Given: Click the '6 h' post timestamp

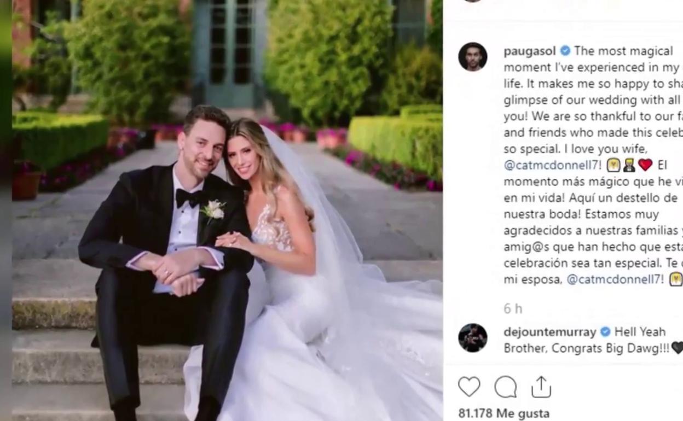Looking at the screenshot, I should [x=513, y=309].
